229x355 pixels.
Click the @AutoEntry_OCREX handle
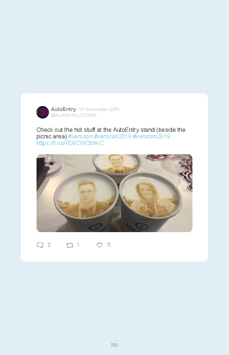coord(74,115)
